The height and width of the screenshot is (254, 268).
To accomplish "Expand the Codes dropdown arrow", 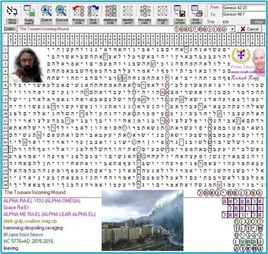I will pos(232,29).
